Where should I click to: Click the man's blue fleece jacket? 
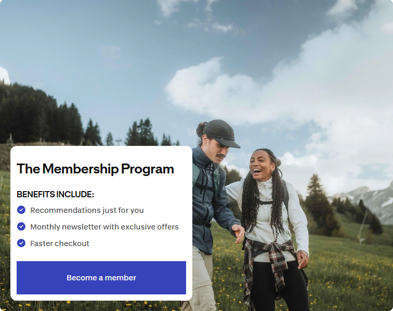(208, 197)
